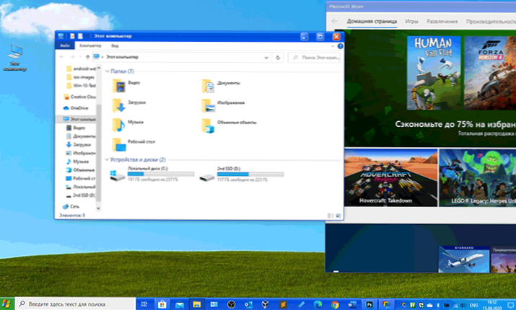Open Mail app from the taskbar
The image size is (516, 310).
point(180,304)
